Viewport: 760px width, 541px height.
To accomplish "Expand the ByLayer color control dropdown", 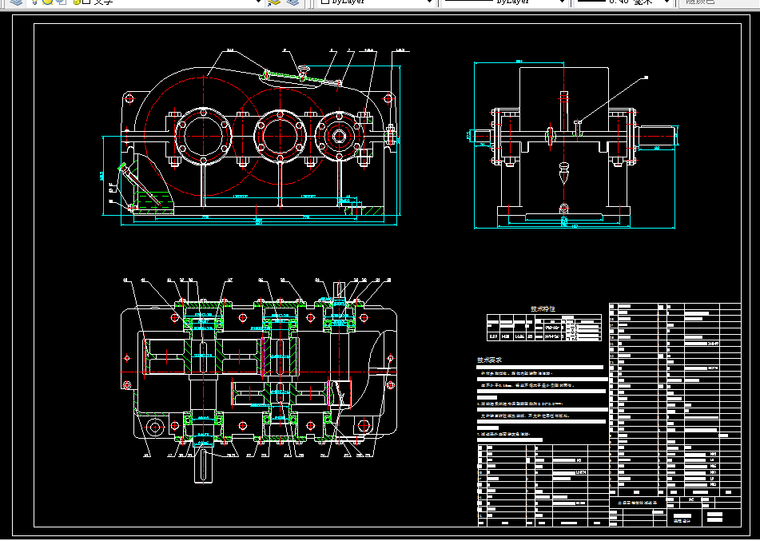I will click(429, 2).
